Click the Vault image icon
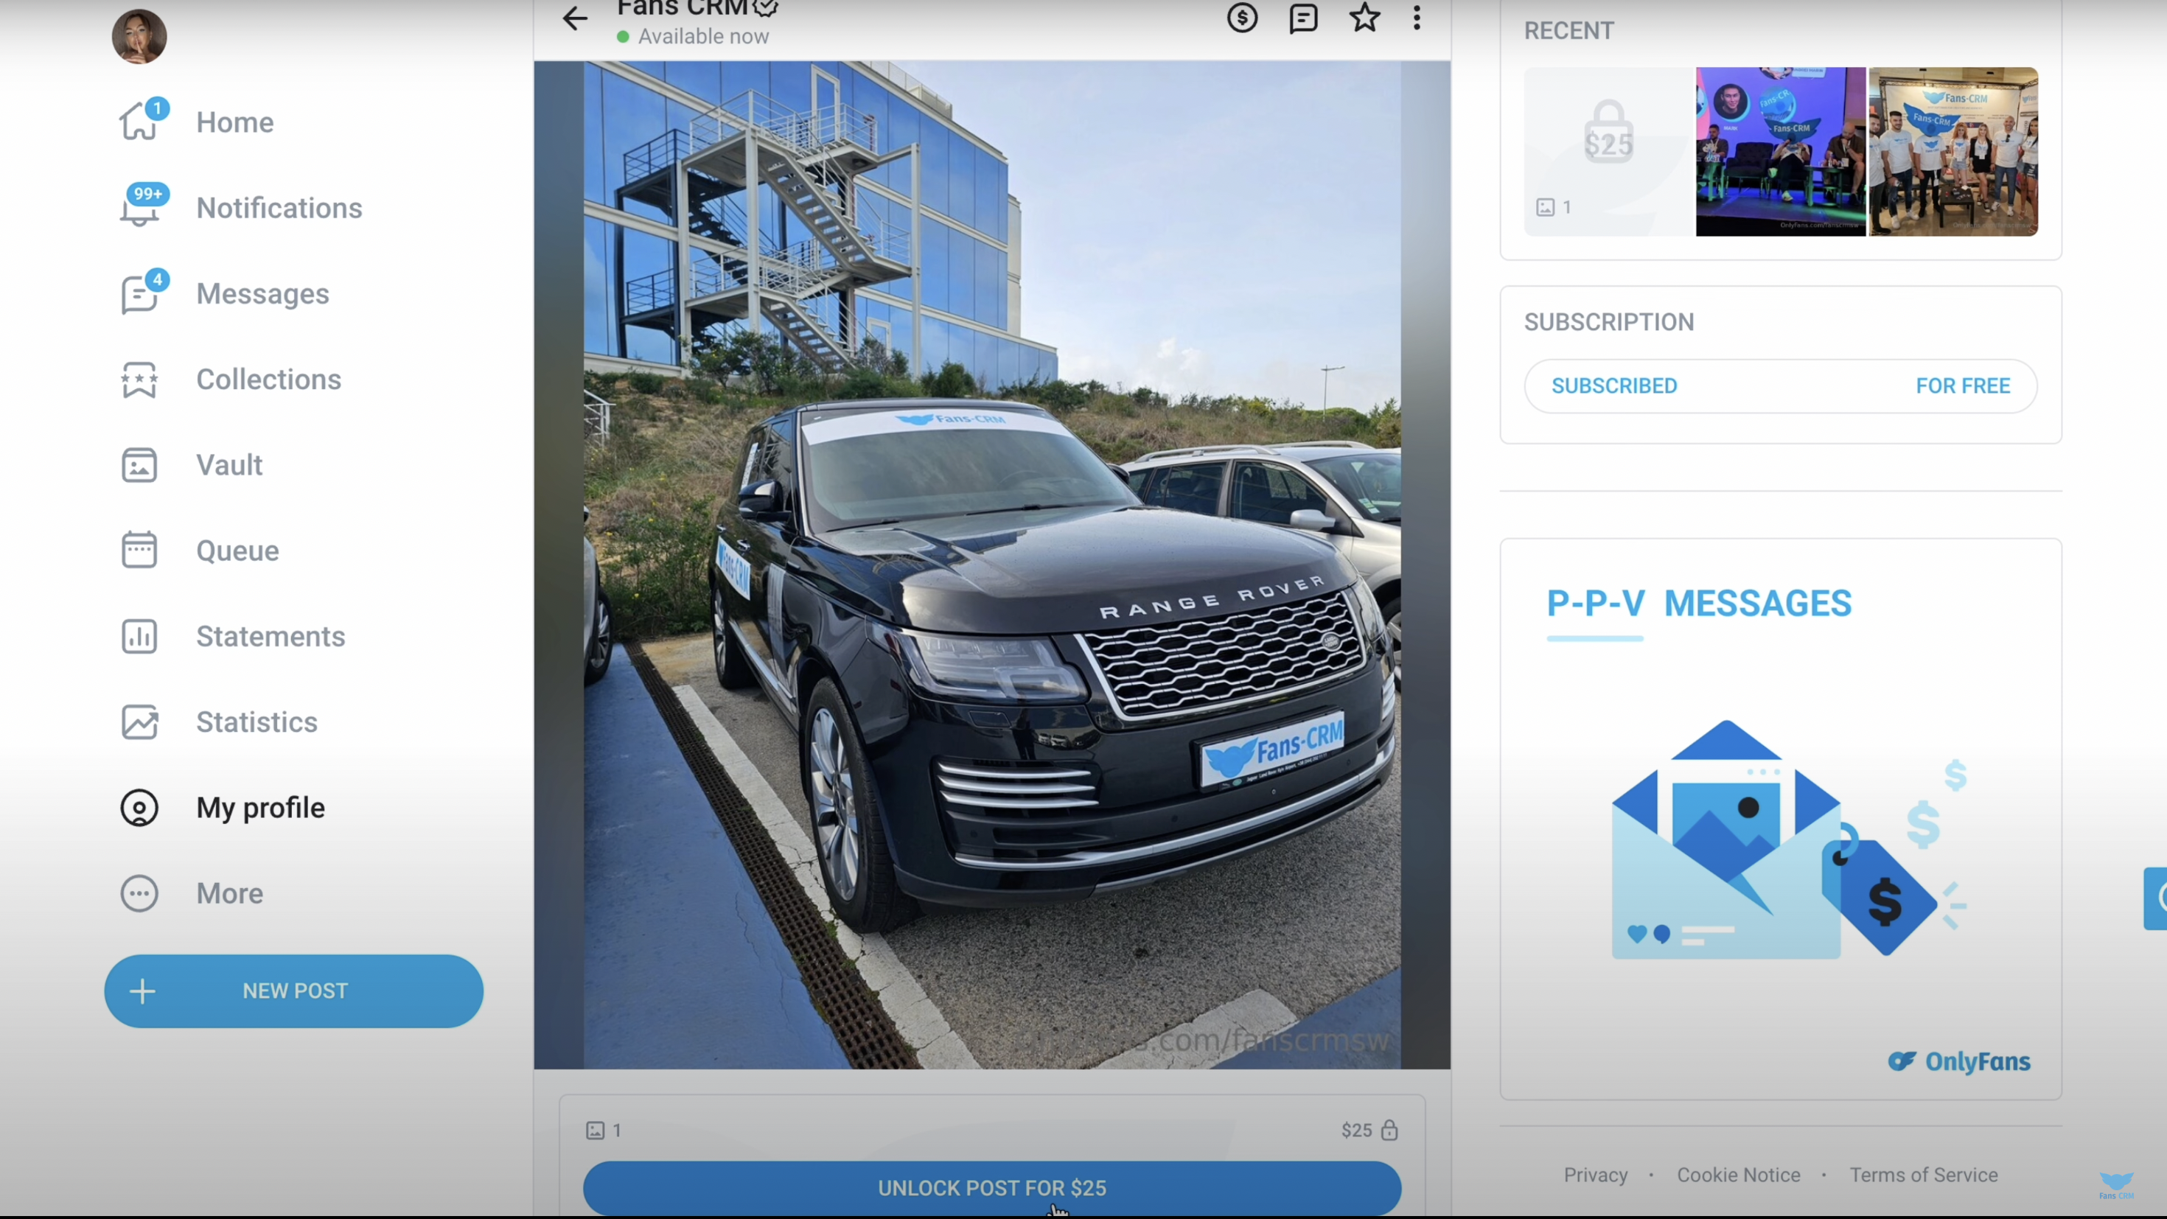2167x1219 pixels. pos(139,465)
